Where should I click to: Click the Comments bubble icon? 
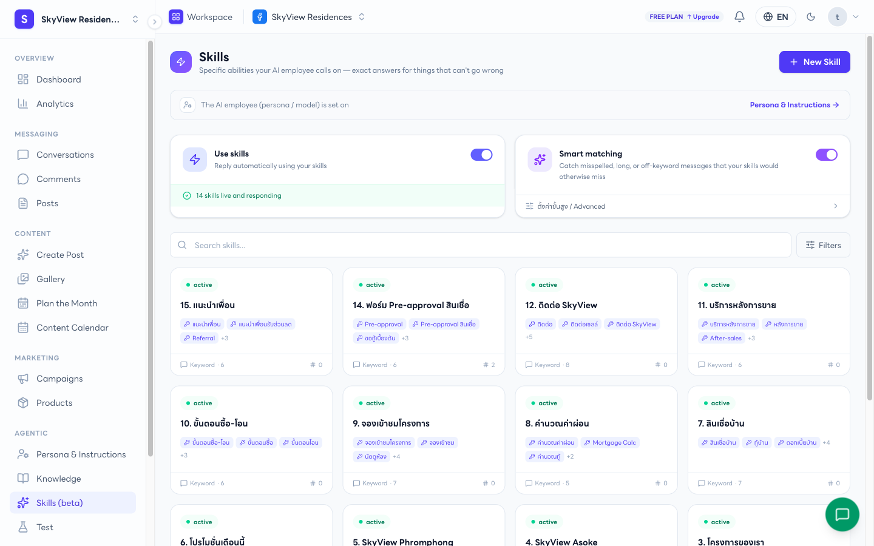click(x=23, y=179)
